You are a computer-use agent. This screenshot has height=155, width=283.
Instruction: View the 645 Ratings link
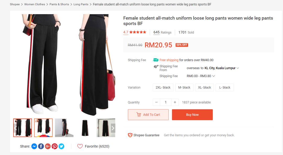162,33
